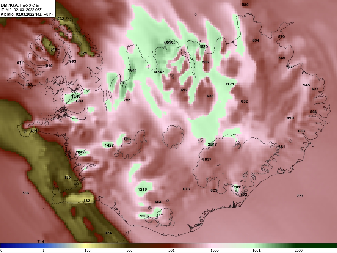Image resolution: width=337 pixels, height=253 pixels.
Task: Select the 185 value
Action: tap(67, 178)
